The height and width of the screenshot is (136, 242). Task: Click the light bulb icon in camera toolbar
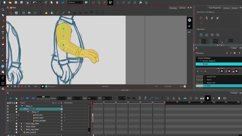(69, 13)
